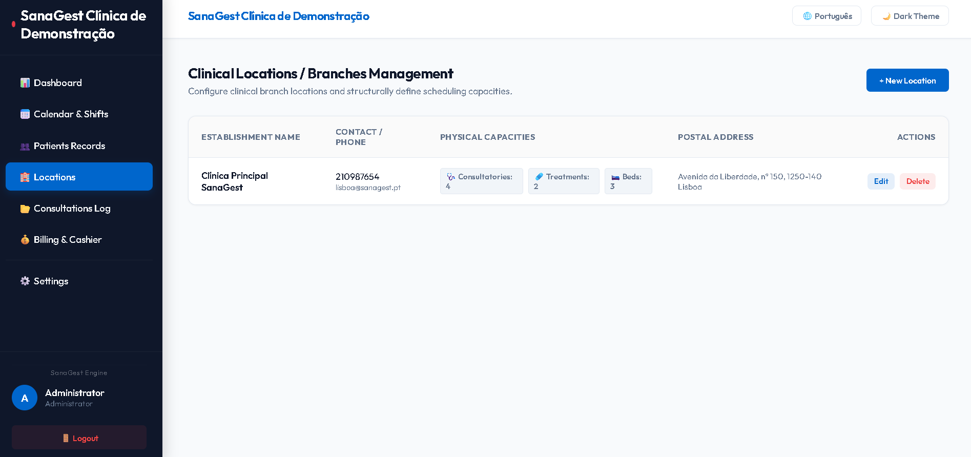Click the Dashboard chart icon
Viewport: 971px width, 457px height.
click(25, 83)
